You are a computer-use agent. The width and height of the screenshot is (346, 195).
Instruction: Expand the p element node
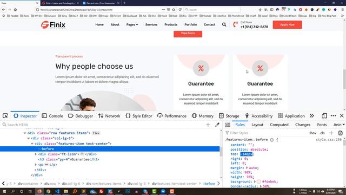pos(36,165)
